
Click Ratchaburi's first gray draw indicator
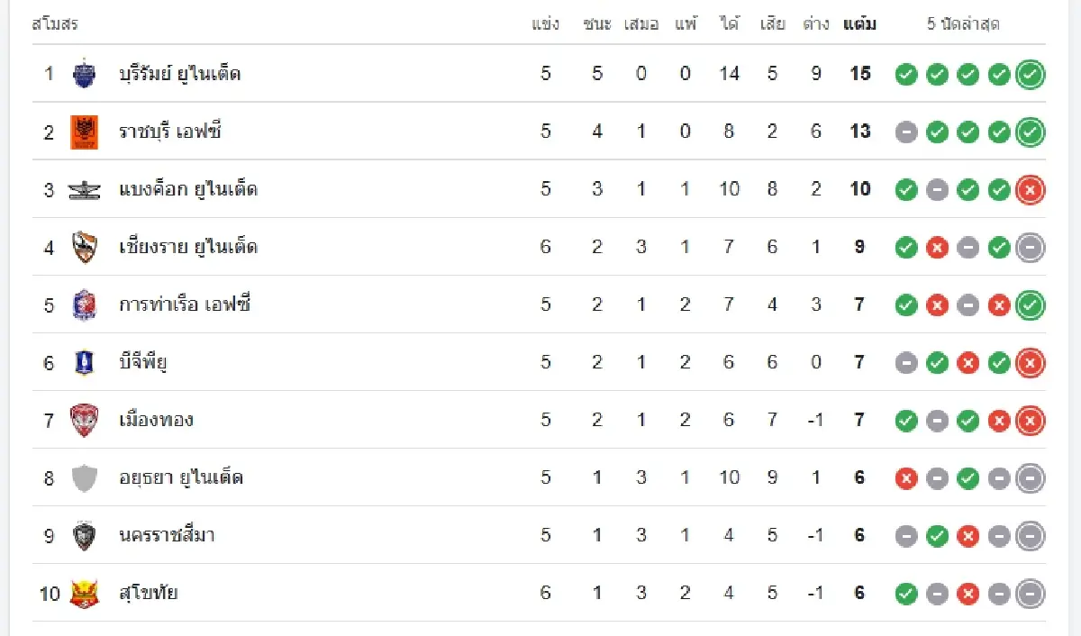coord(906,132)
